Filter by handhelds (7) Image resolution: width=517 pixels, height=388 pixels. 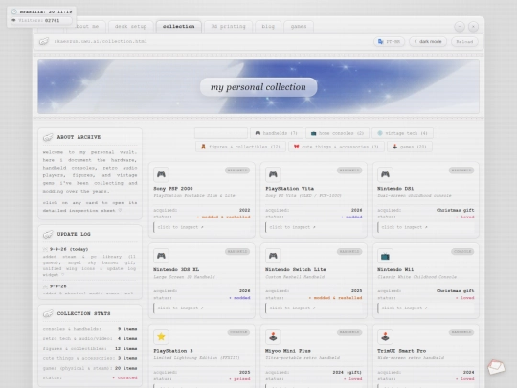(277, 133)
